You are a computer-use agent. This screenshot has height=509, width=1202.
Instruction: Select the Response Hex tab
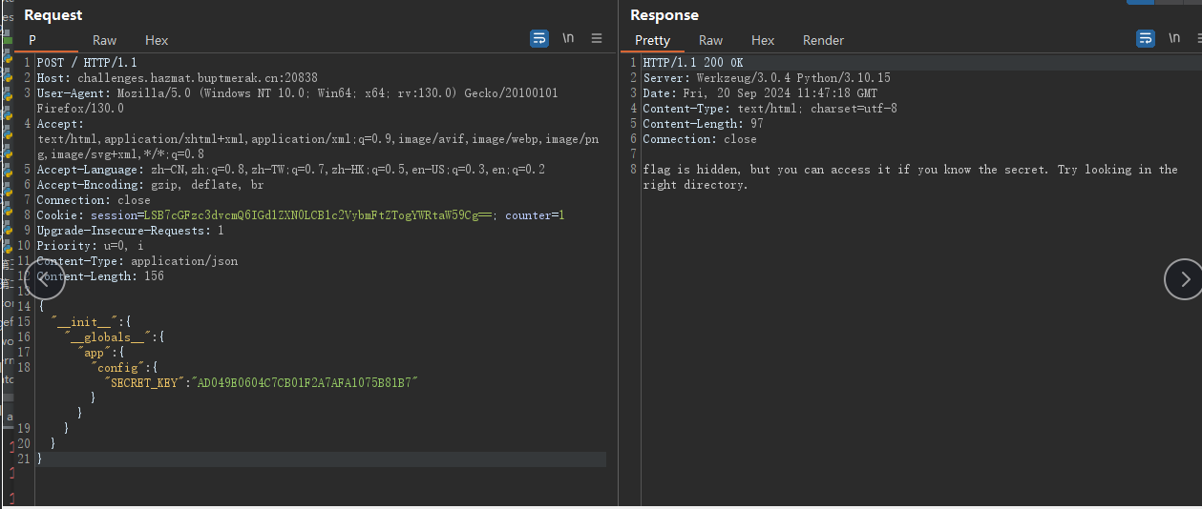(763, 40)
